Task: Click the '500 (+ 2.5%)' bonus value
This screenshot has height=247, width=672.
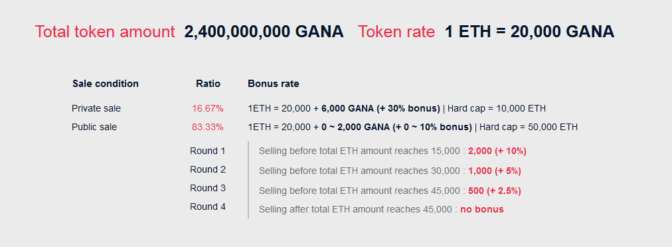Action: (495, 191)
